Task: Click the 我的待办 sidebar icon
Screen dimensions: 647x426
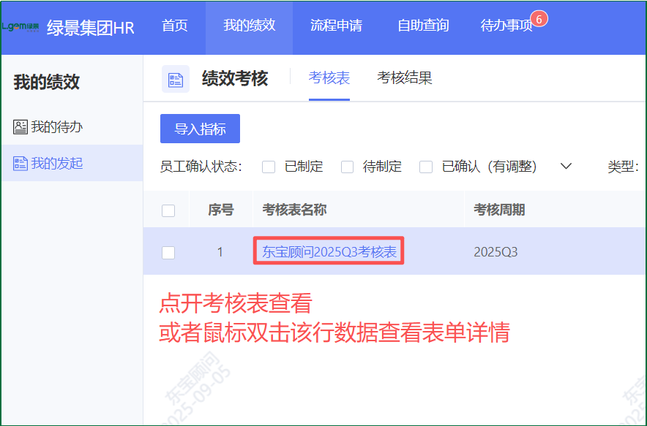Action: 20,127
